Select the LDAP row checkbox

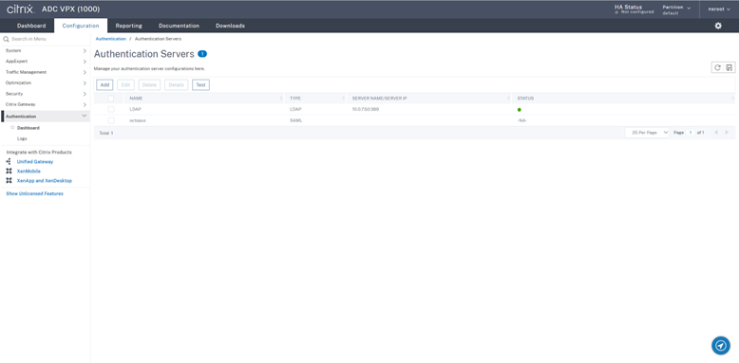tap(111, 109)
